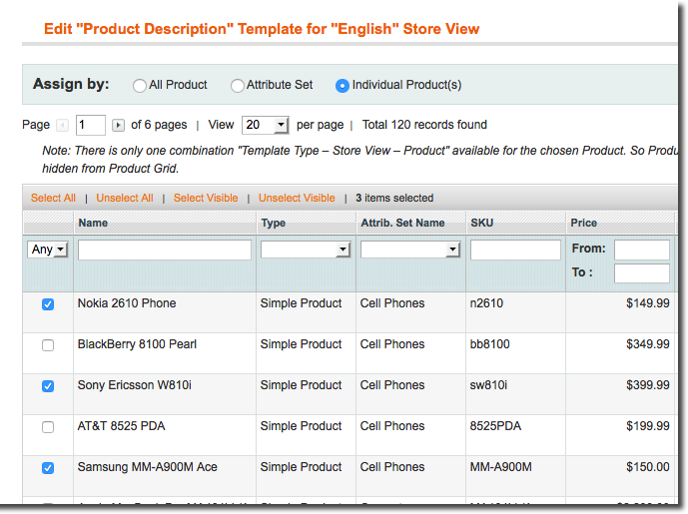688x514 pixels.
Task: Check the BlackBerry 8100 Pearl checkbox
Action: click(48, 345)
